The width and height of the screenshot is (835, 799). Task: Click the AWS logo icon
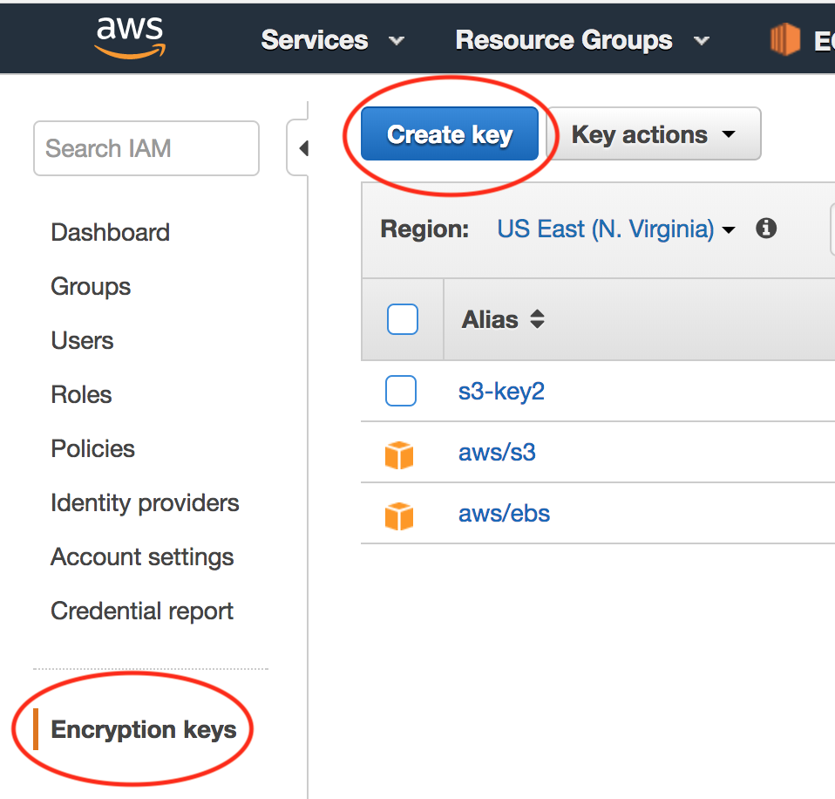coord(130,38)
